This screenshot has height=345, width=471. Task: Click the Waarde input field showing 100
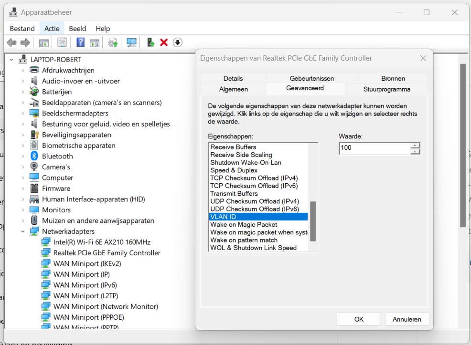pyautogui.click(x=375, y=148)
